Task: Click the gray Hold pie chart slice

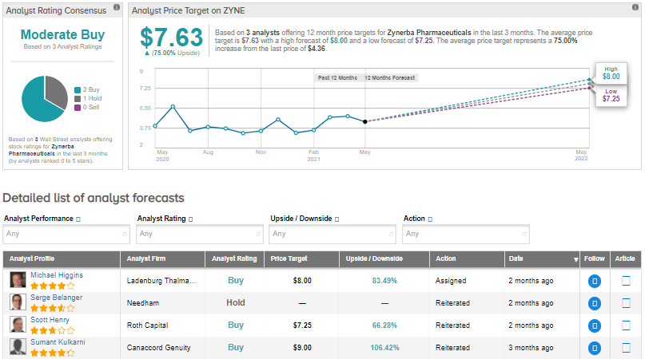Action: click(55, 90)
